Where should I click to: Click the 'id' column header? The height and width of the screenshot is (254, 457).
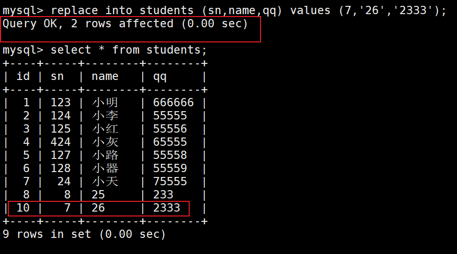(x=23, y=77)
